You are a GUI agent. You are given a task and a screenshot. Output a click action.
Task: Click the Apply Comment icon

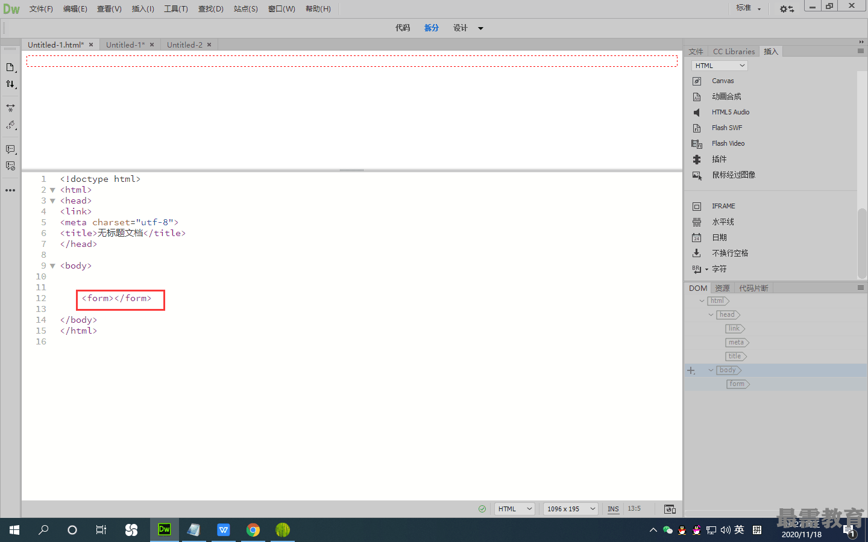pos(10,149)
